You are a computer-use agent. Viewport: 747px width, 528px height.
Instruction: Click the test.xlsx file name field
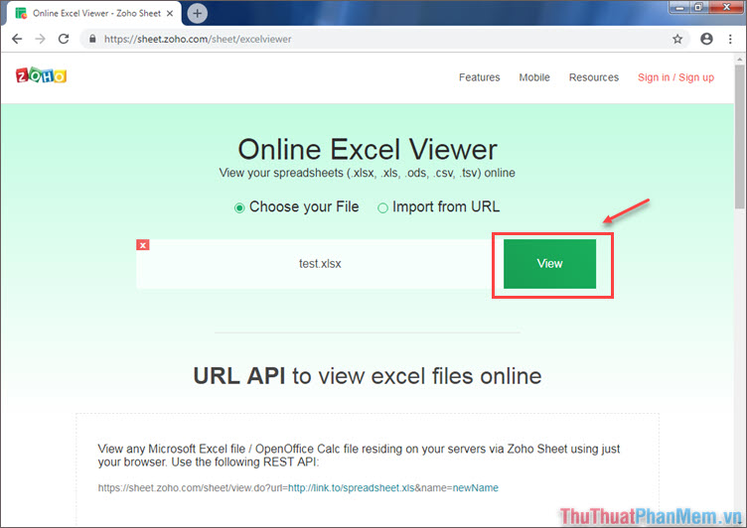click(320, 264)
